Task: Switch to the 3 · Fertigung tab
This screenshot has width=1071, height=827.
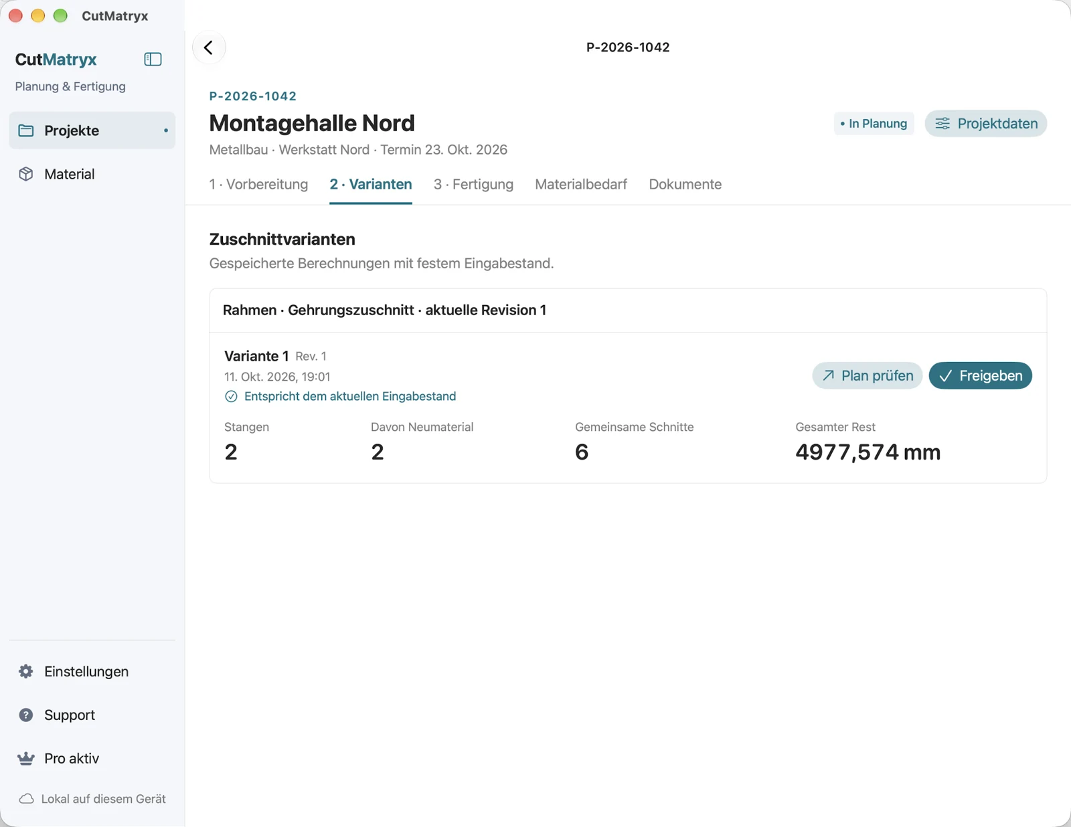Action: pos(473,185)
